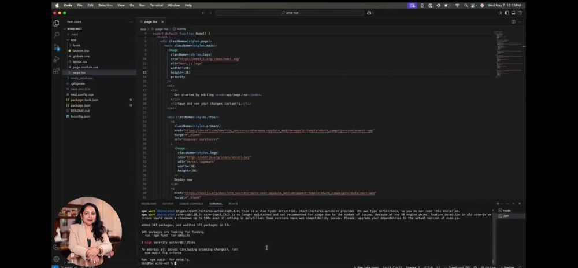The width and height of the screenshot is (578, 268).
Task: Open the Source Control view
Action: click(x=57, y=47)
